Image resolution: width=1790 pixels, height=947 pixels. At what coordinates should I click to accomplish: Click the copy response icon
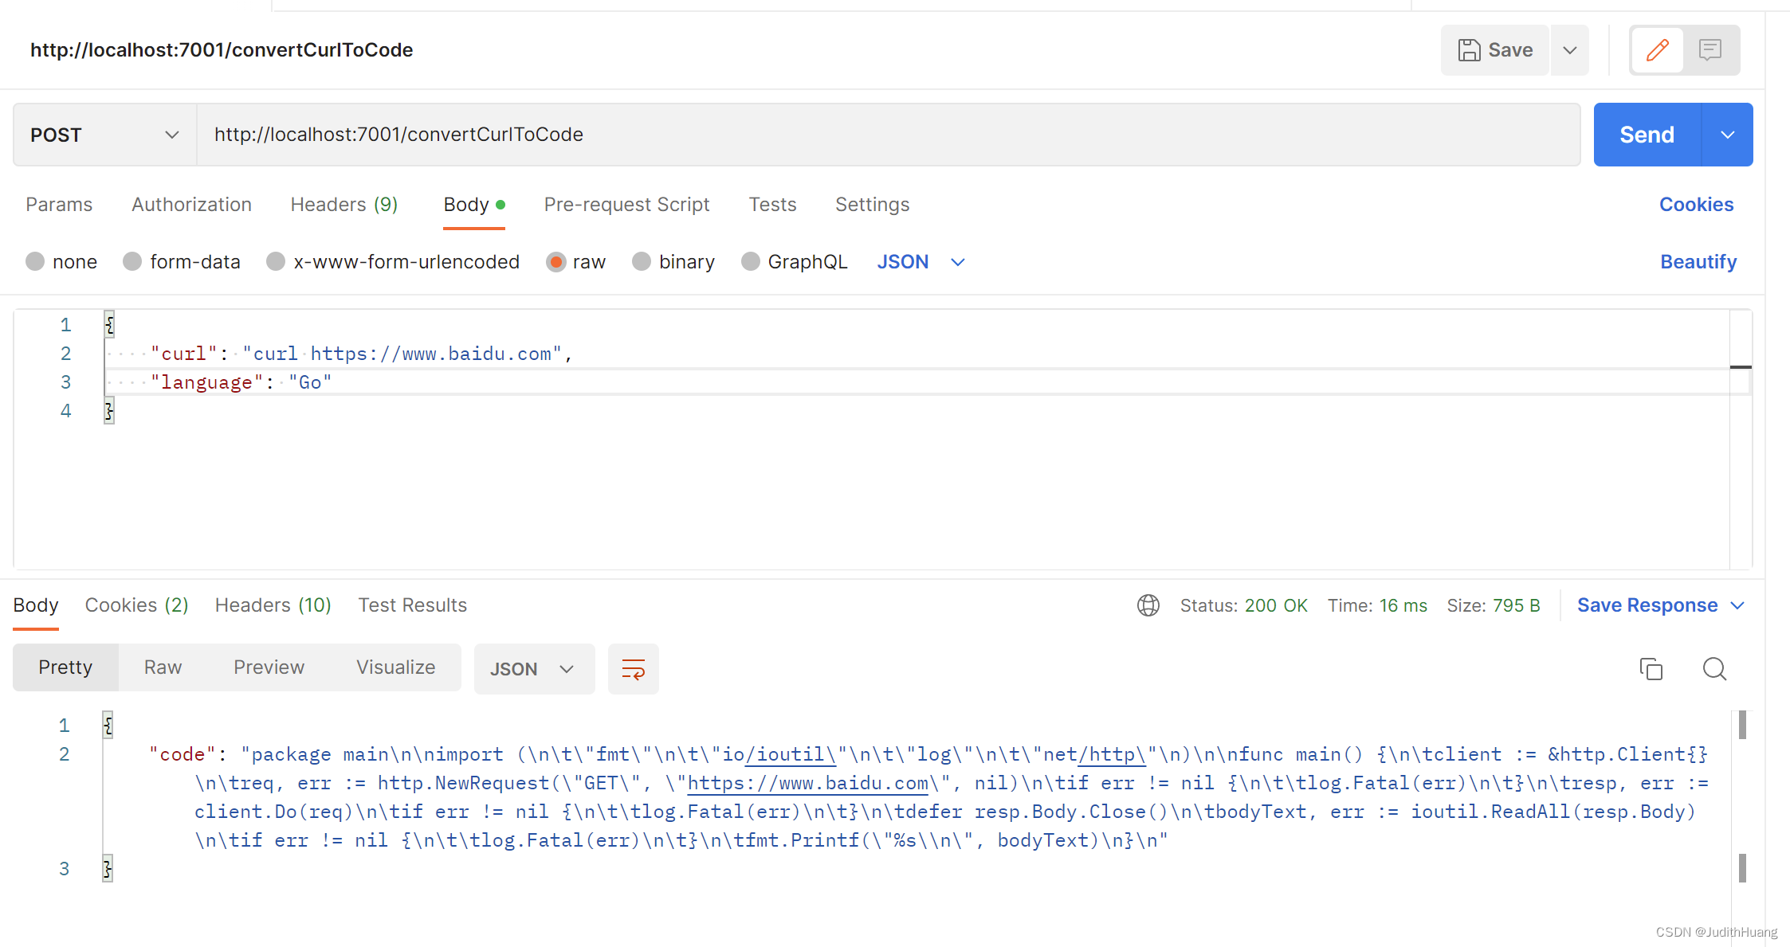1651,669
